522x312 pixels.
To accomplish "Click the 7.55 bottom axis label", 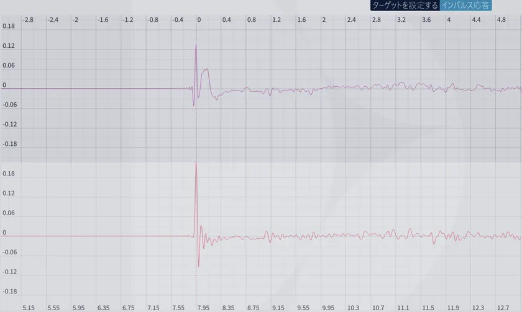I will point(178,308).
